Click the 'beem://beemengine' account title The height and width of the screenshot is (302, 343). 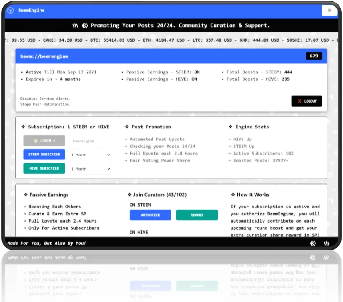(44, 56)
